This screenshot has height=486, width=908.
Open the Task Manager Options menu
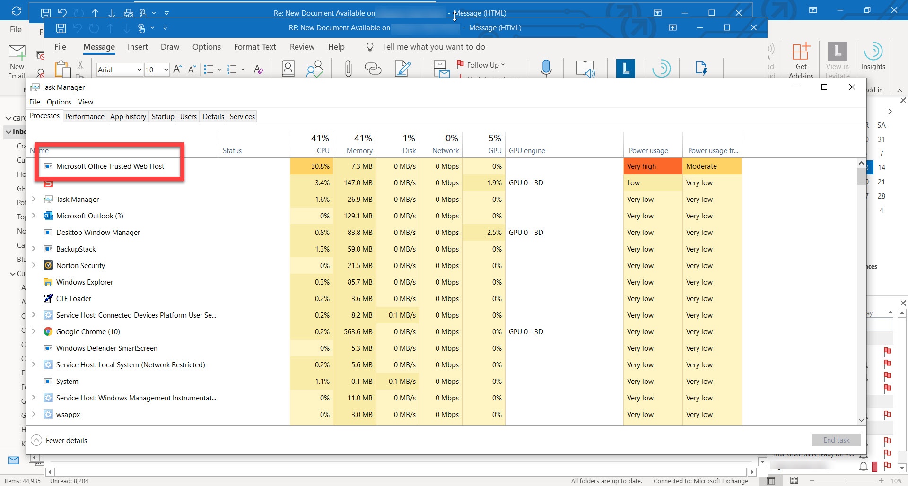click(59, 102)
